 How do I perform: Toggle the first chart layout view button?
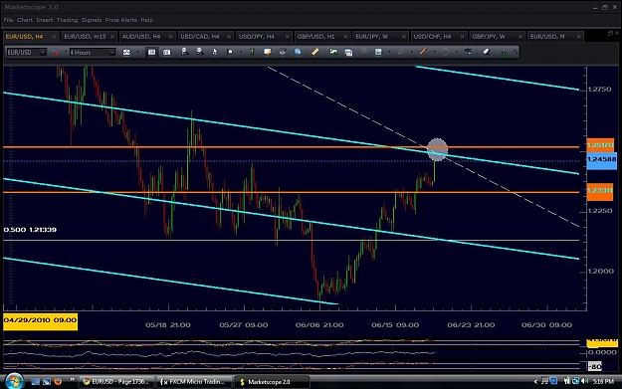point(152,52)
